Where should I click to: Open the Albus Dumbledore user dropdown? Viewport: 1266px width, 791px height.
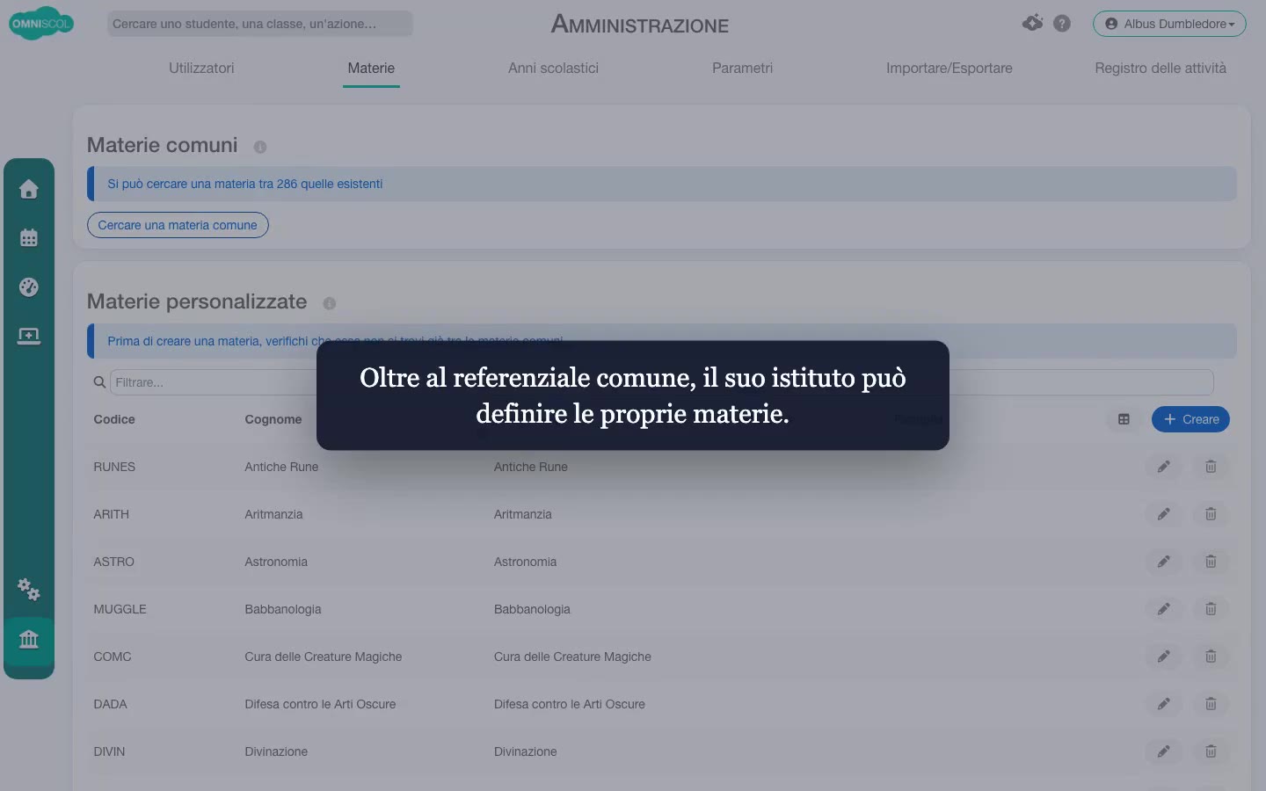(1169, 24)
